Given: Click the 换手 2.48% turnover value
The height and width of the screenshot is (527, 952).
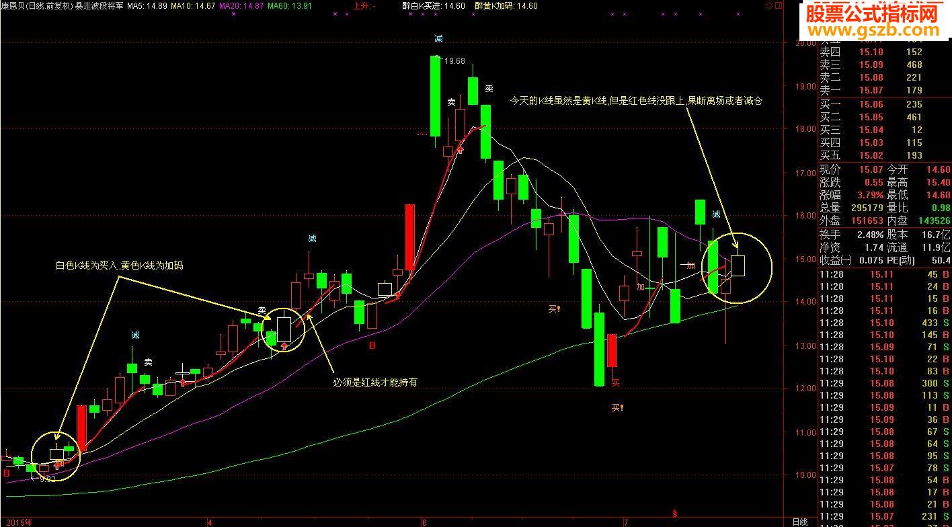Looking at the screenshot, I should click(x=869, y=235).
